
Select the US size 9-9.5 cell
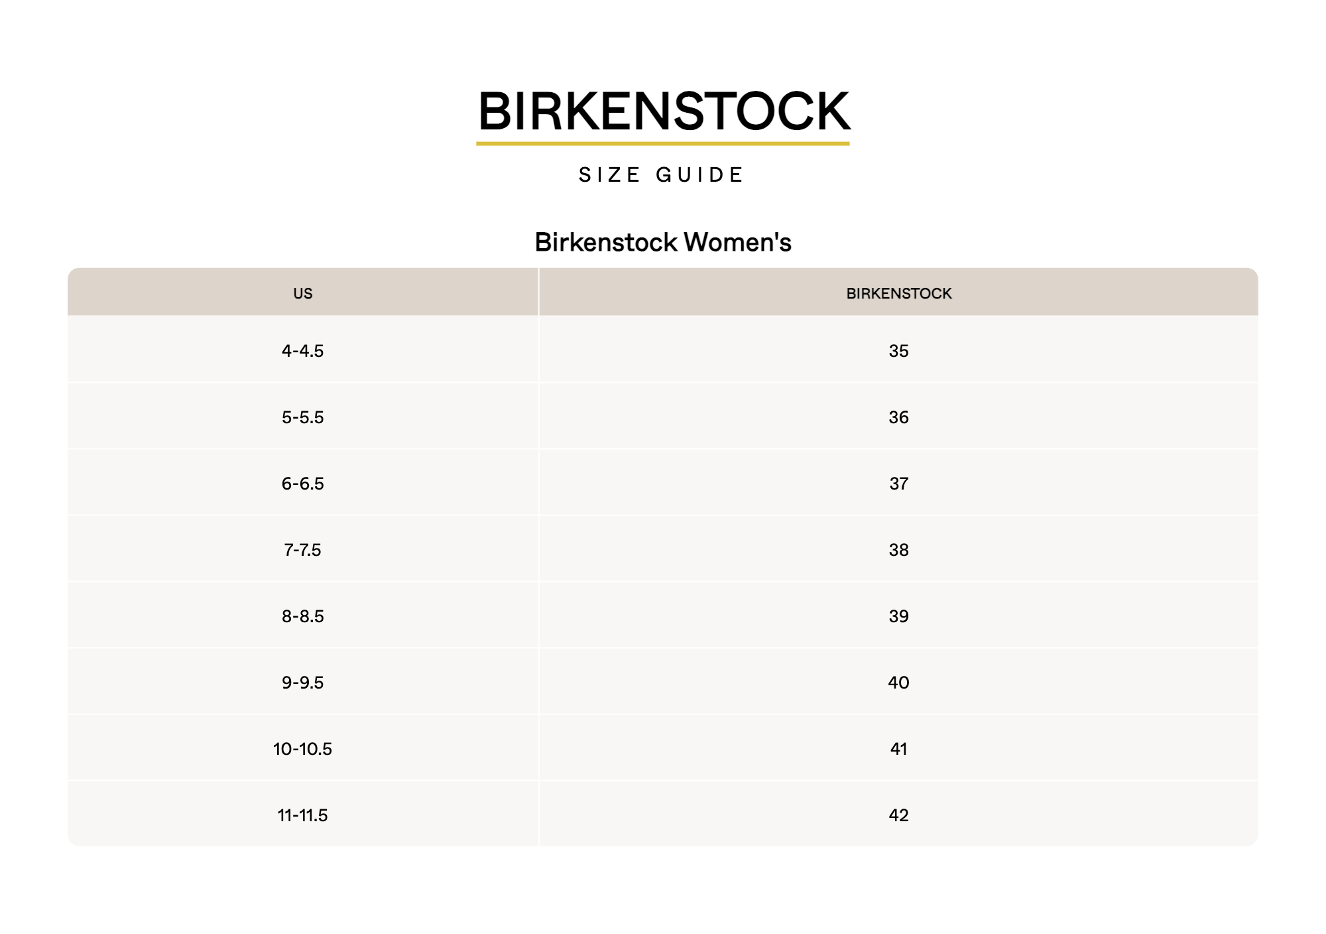point(303,681)
